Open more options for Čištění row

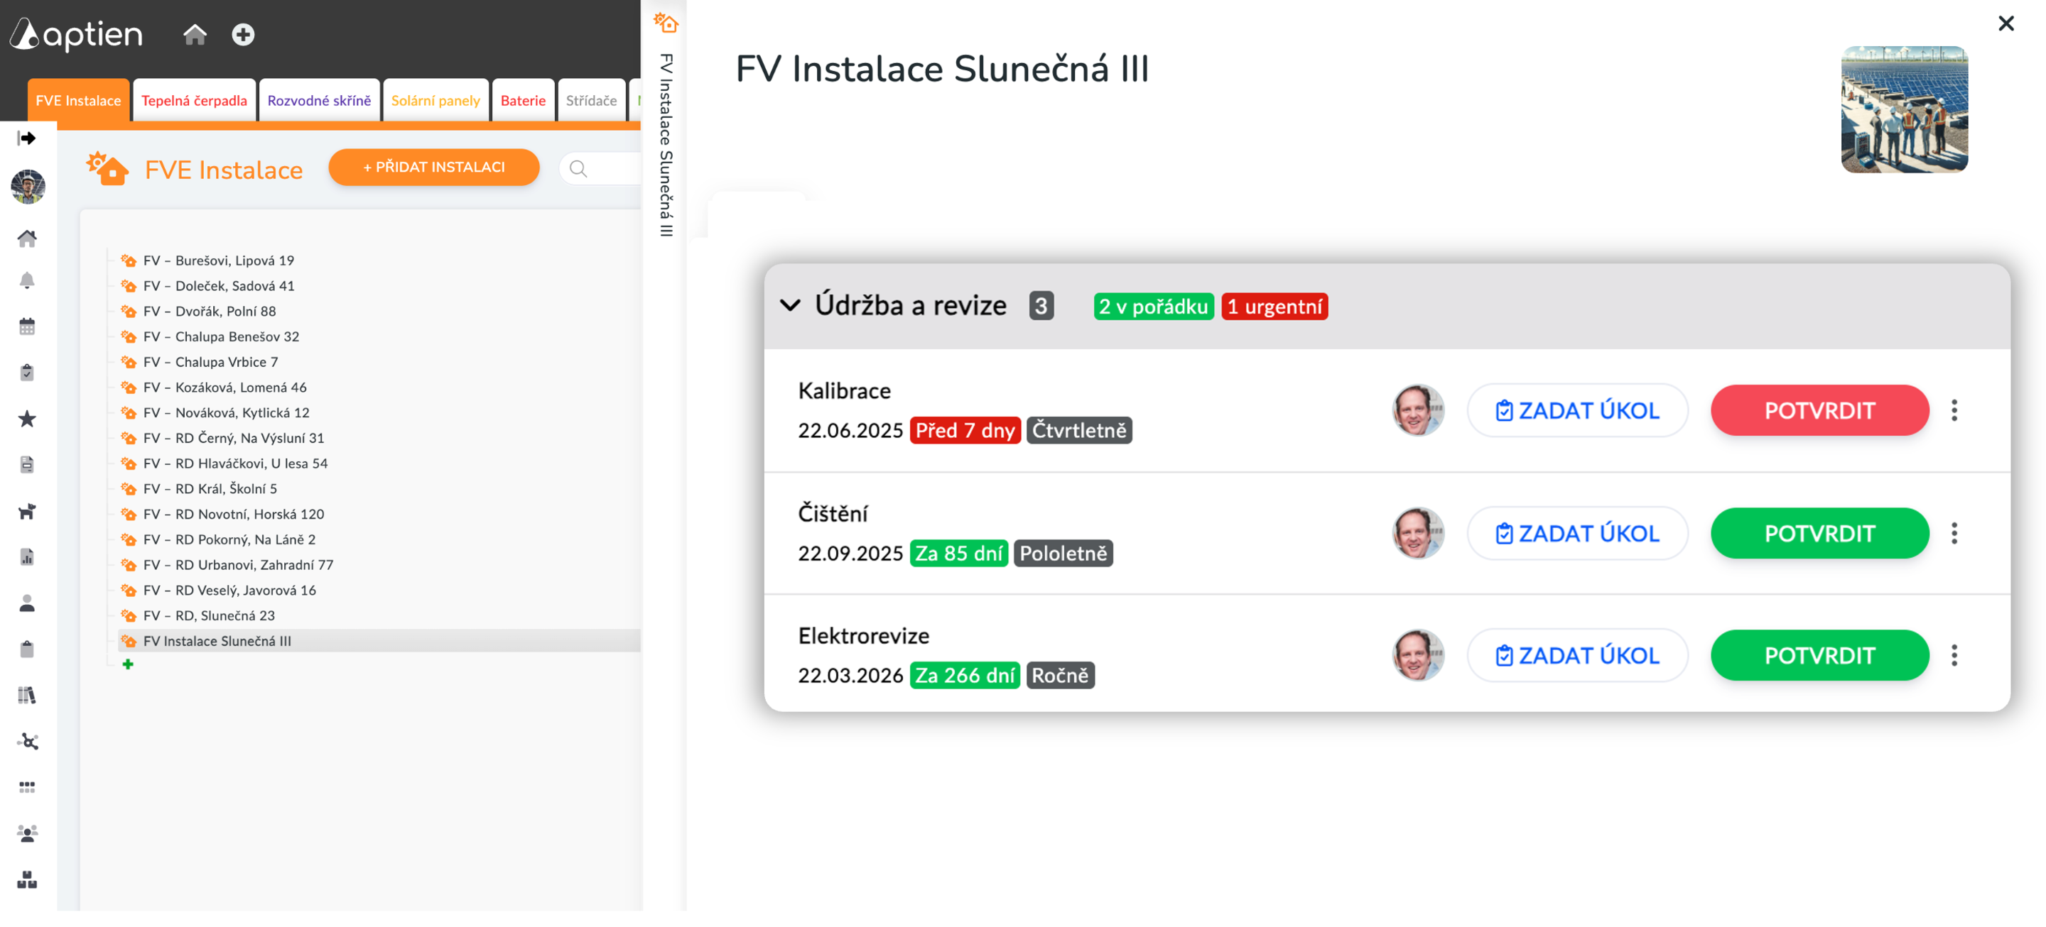tap(1954, 533)
